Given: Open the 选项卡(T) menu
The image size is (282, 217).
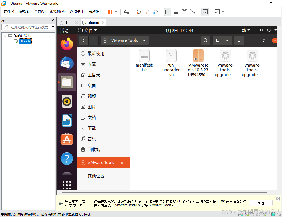Looking at the screenshot, I should coord(77,12).
